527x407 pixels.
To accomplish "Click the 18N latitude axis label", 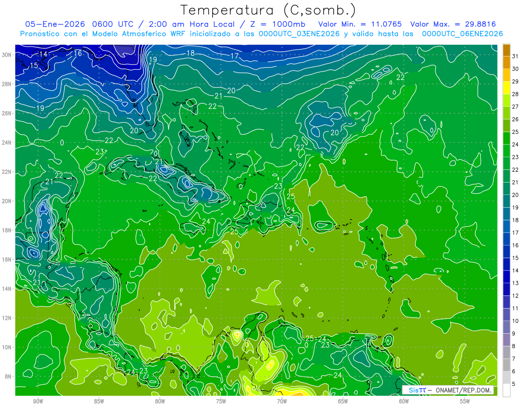I will coord(7,230).
